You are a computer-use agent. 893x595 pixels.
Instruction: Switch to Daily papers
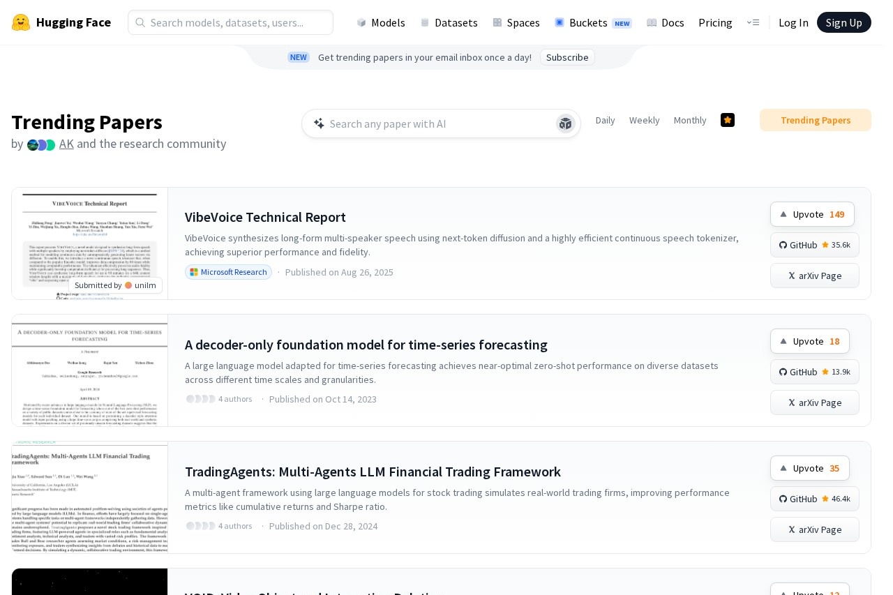tap(606, 120)
